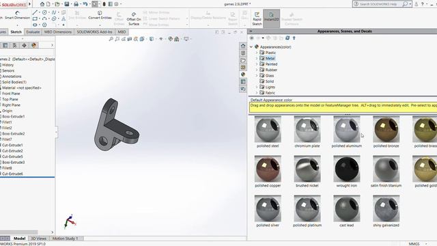Open the File Explorer task pane tab
Image resolution: width=437 pixels, height=246 pixels.
click(x=243, y=60)
